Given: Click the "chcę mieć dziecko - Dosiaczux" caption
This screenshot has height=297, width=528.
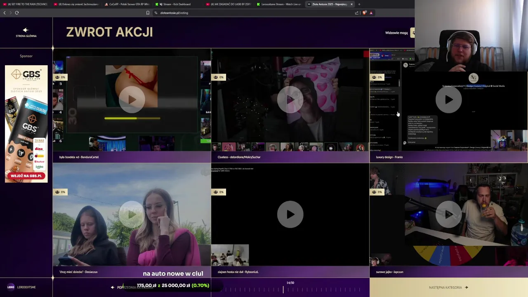Looking at the screenshot, I should click(78, 272).
